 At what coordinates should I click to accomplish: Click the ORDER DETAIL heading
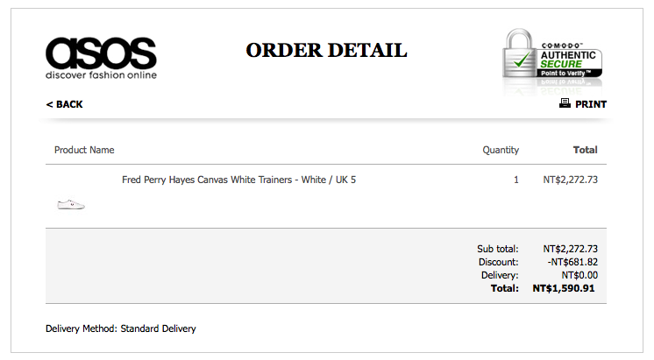coord(326,50)
